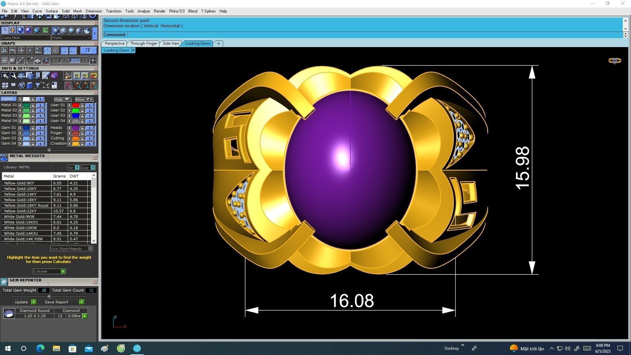Switch to the Through Finger tab

[x=144, y=43]
